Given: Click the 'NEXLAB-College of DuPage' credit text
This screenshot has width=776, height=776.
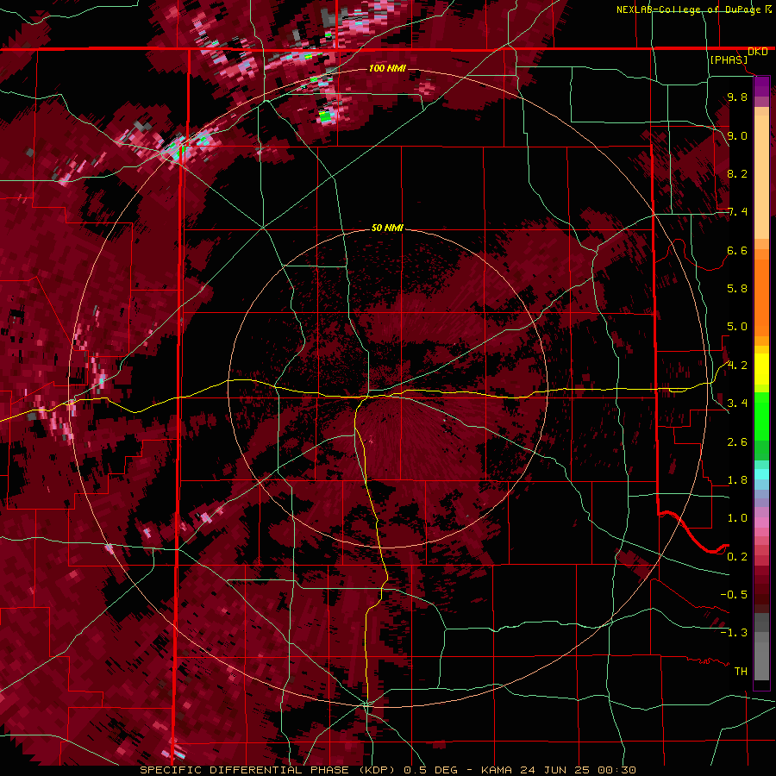Looking at the screenshot, I should [688, 9].
